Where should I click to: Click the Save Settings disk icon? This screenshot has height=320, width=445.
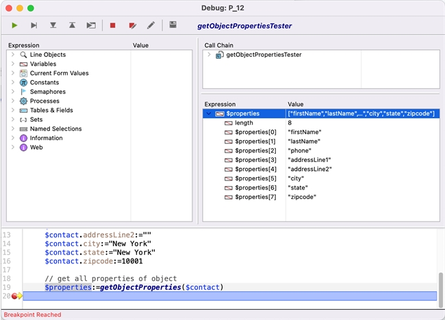(x=173, y=25)
